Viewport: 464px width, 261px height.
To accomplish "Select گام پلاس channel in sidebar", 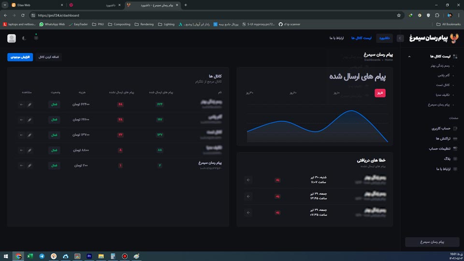I will click(444, 75).
